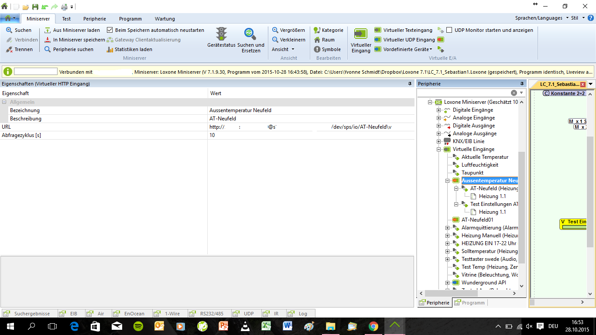Click the Virtueller Eingang icon
The width and height of the screenshot is (596, 335).
[361, 34]
